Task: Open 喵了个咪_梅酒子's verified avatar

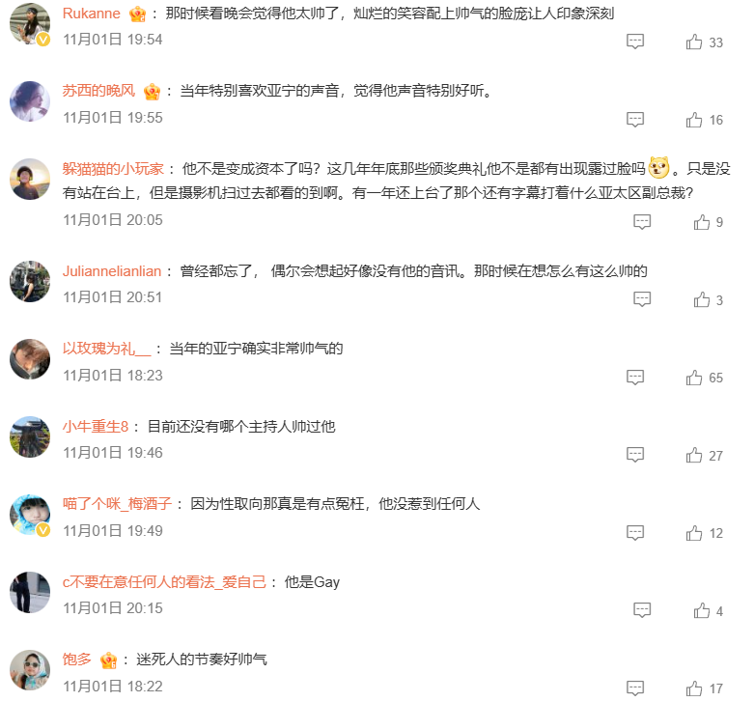Action: 30,515
